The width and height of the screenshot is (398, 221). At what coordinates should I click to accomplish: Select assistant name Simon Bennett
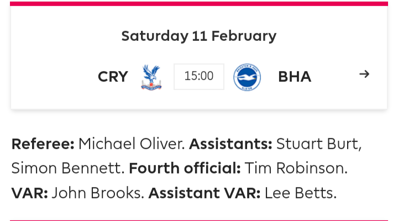click(x=68, y=168)
